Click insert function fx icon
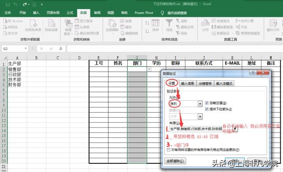Image resolution: width=283 pixels, height=172 pixels. point(61,48)
